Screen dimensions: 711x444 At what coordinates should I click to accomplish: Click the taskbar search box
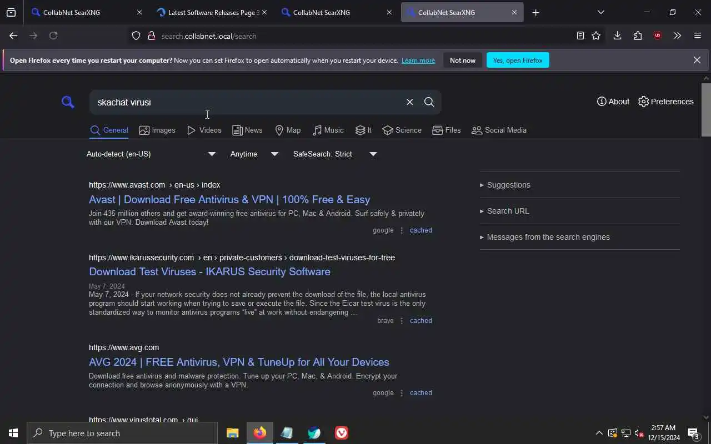[x=122, y=433]
